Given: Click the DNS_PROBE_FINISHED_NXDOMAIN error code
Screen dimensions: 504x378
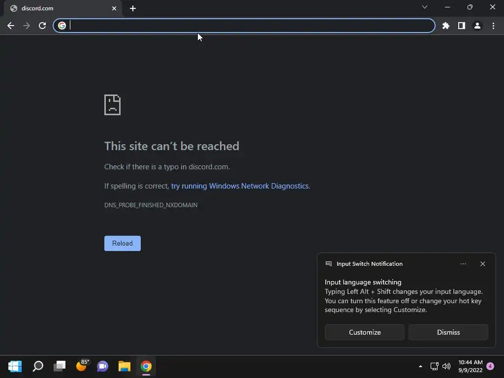Looking at the screenshot, I should point(151,205).
